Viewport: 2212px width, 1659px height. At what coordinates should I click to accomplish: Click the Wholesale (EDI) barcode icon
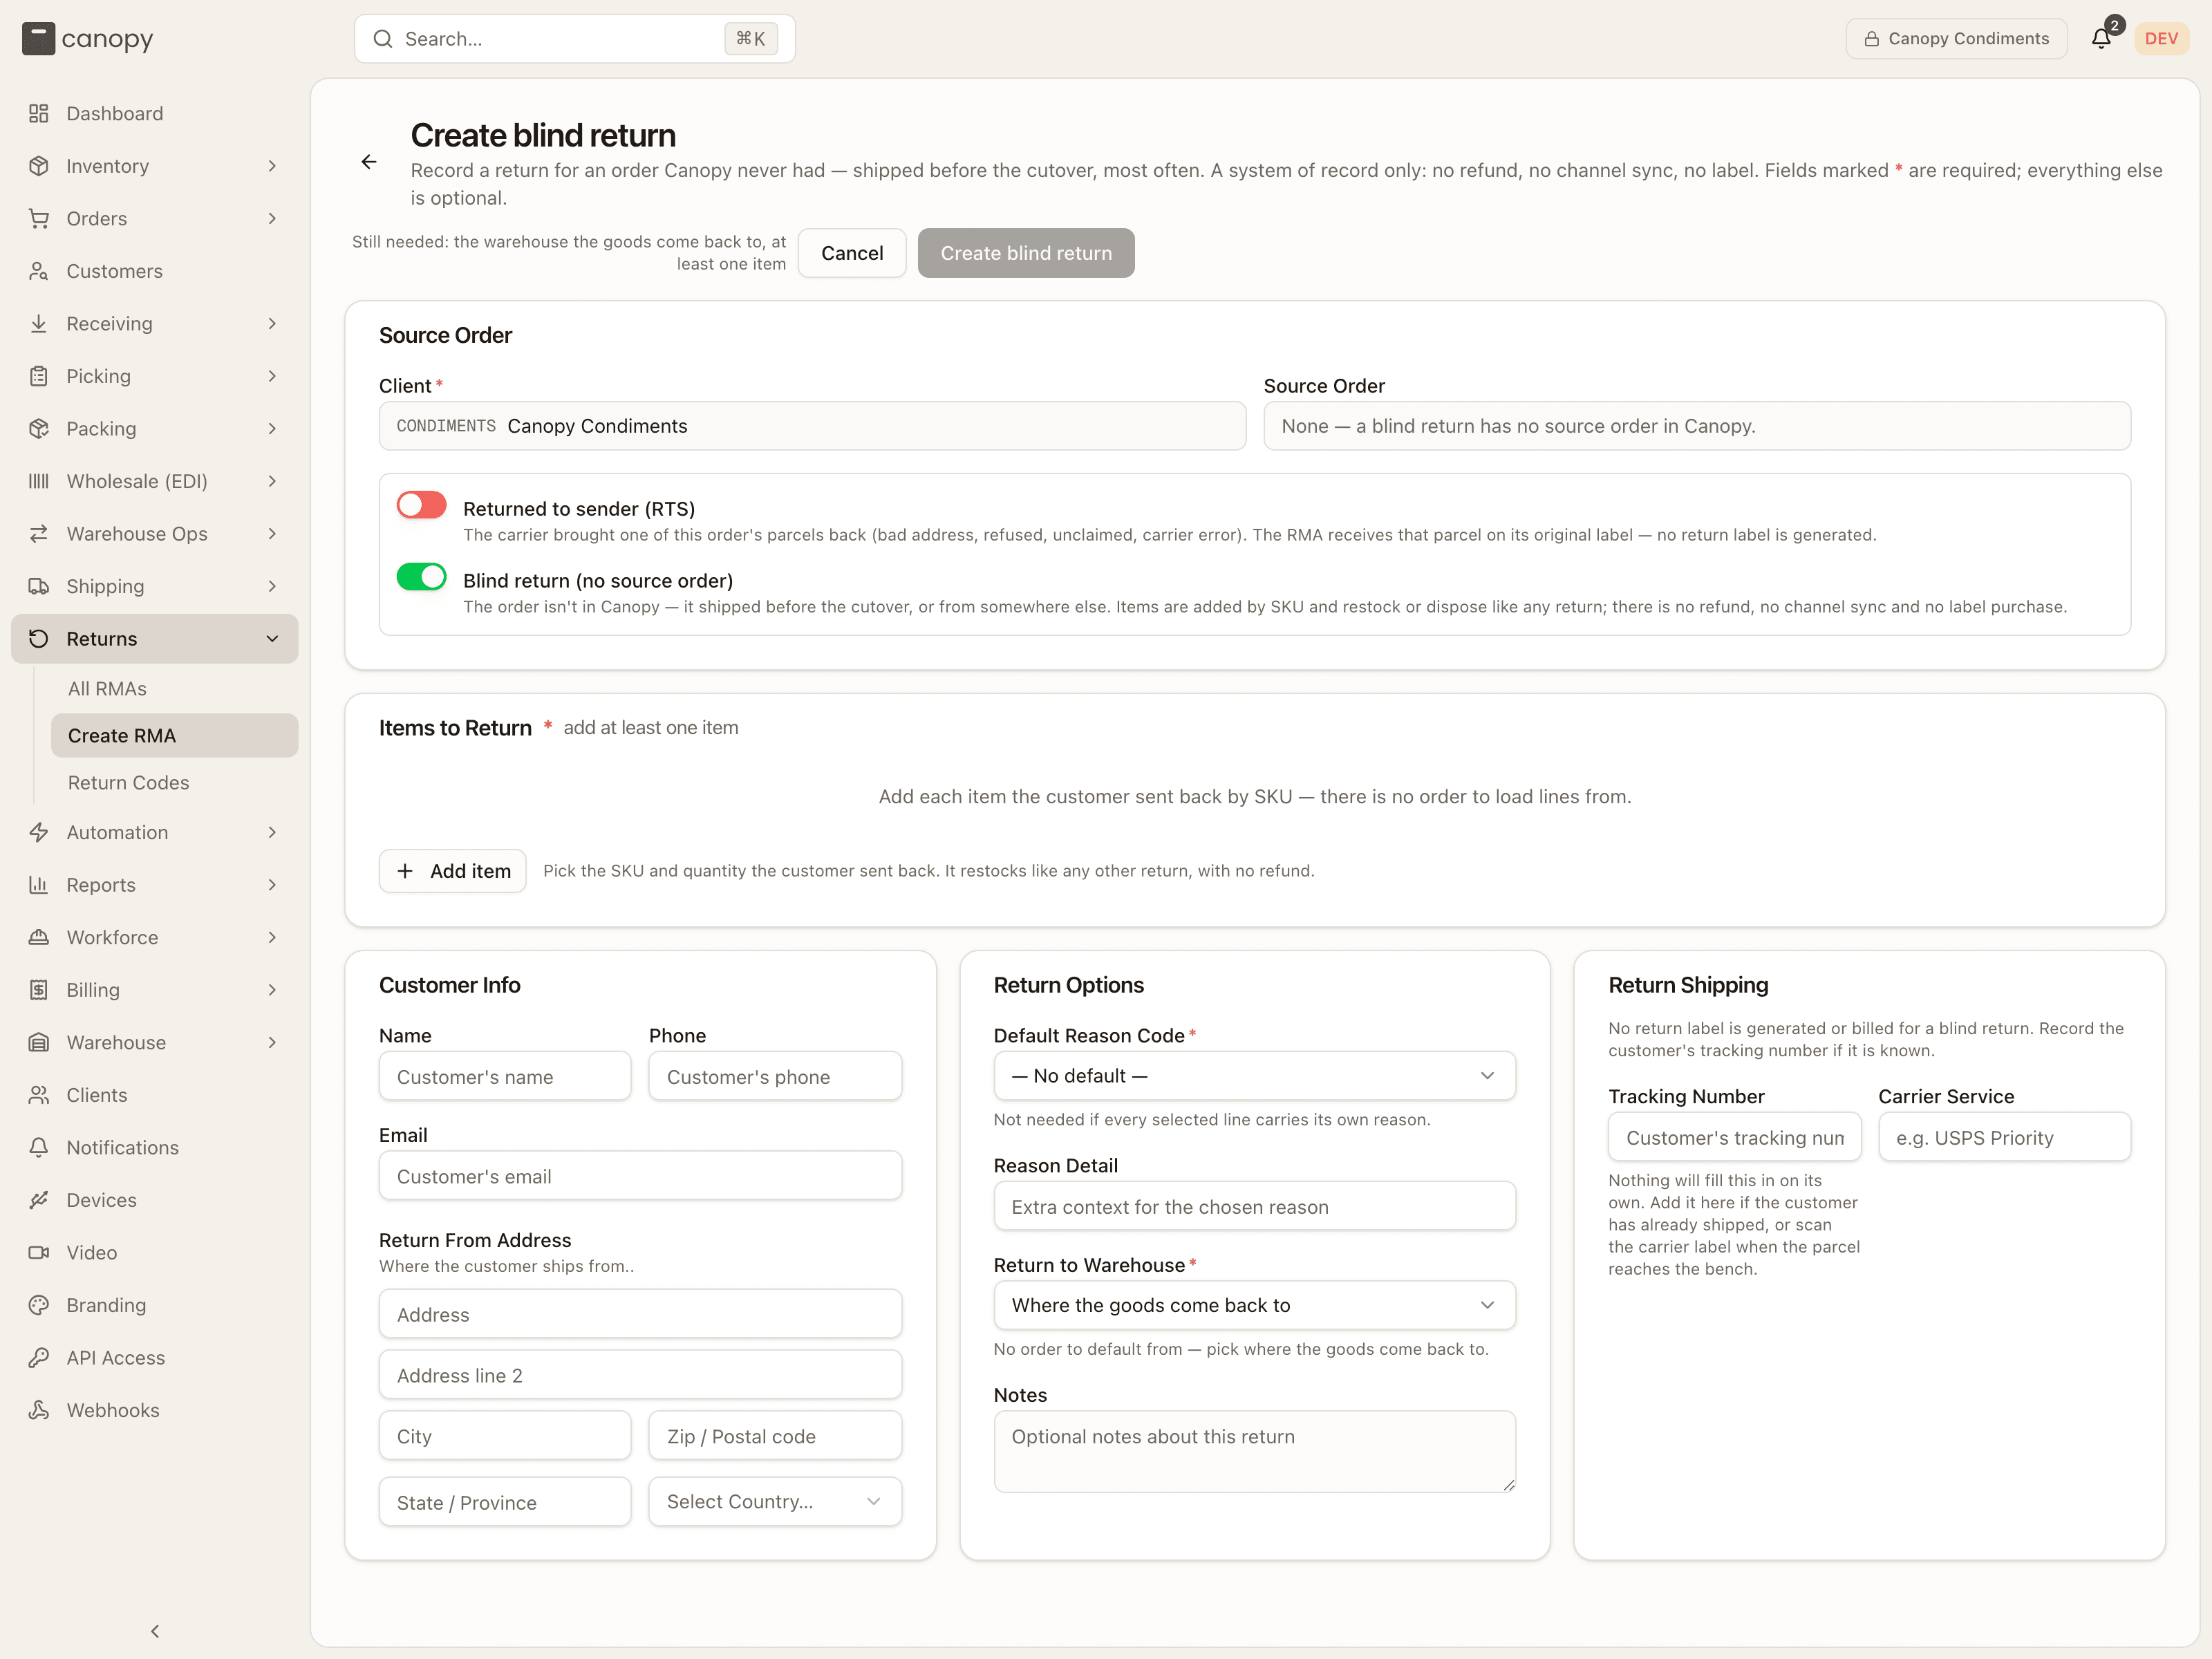pyautogui.click(x=39, y=481)
